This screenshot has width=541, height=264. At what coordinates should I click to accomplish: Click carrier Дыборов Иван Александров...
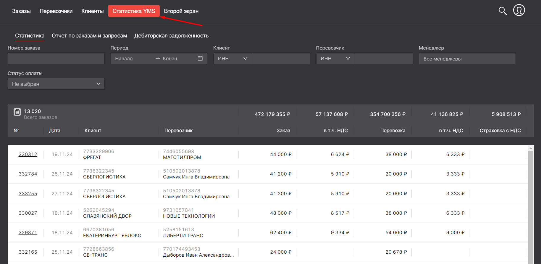[198, 255]
